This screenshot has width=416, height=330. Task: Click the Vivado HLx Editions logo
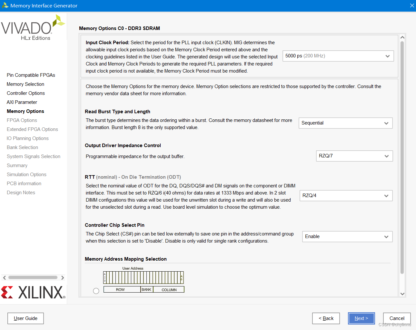33,28
